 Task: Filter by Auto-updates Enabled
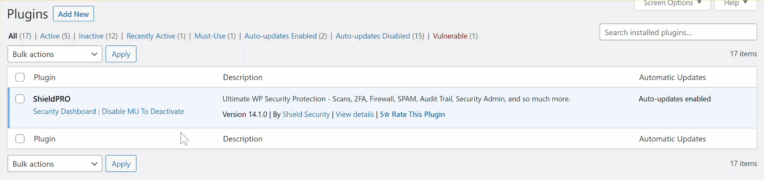(x=286, y=36)
